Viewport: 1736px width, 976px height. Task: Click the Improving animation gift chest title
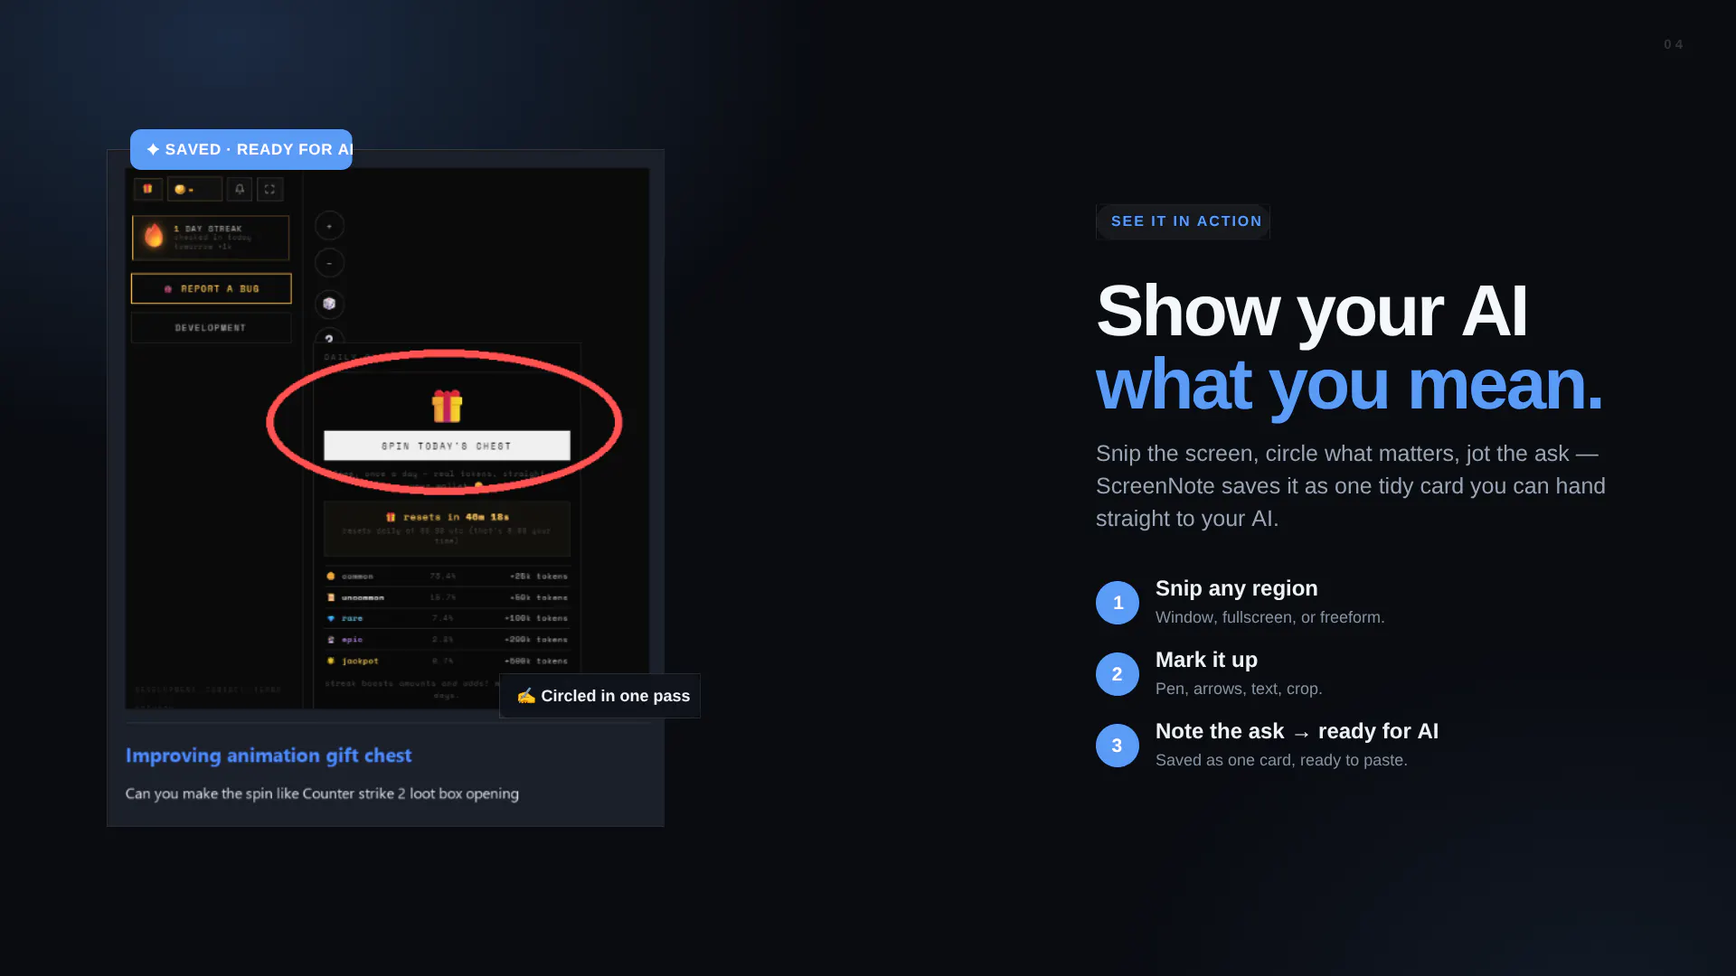click(x=269, y=755)
